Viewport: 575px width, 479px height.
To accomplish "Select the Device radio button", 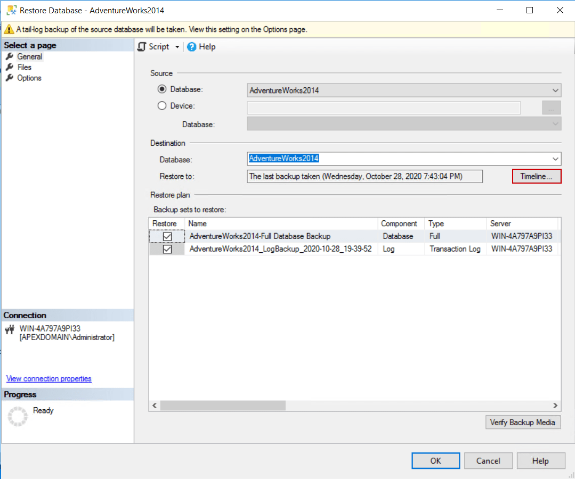I will point(161,105).
